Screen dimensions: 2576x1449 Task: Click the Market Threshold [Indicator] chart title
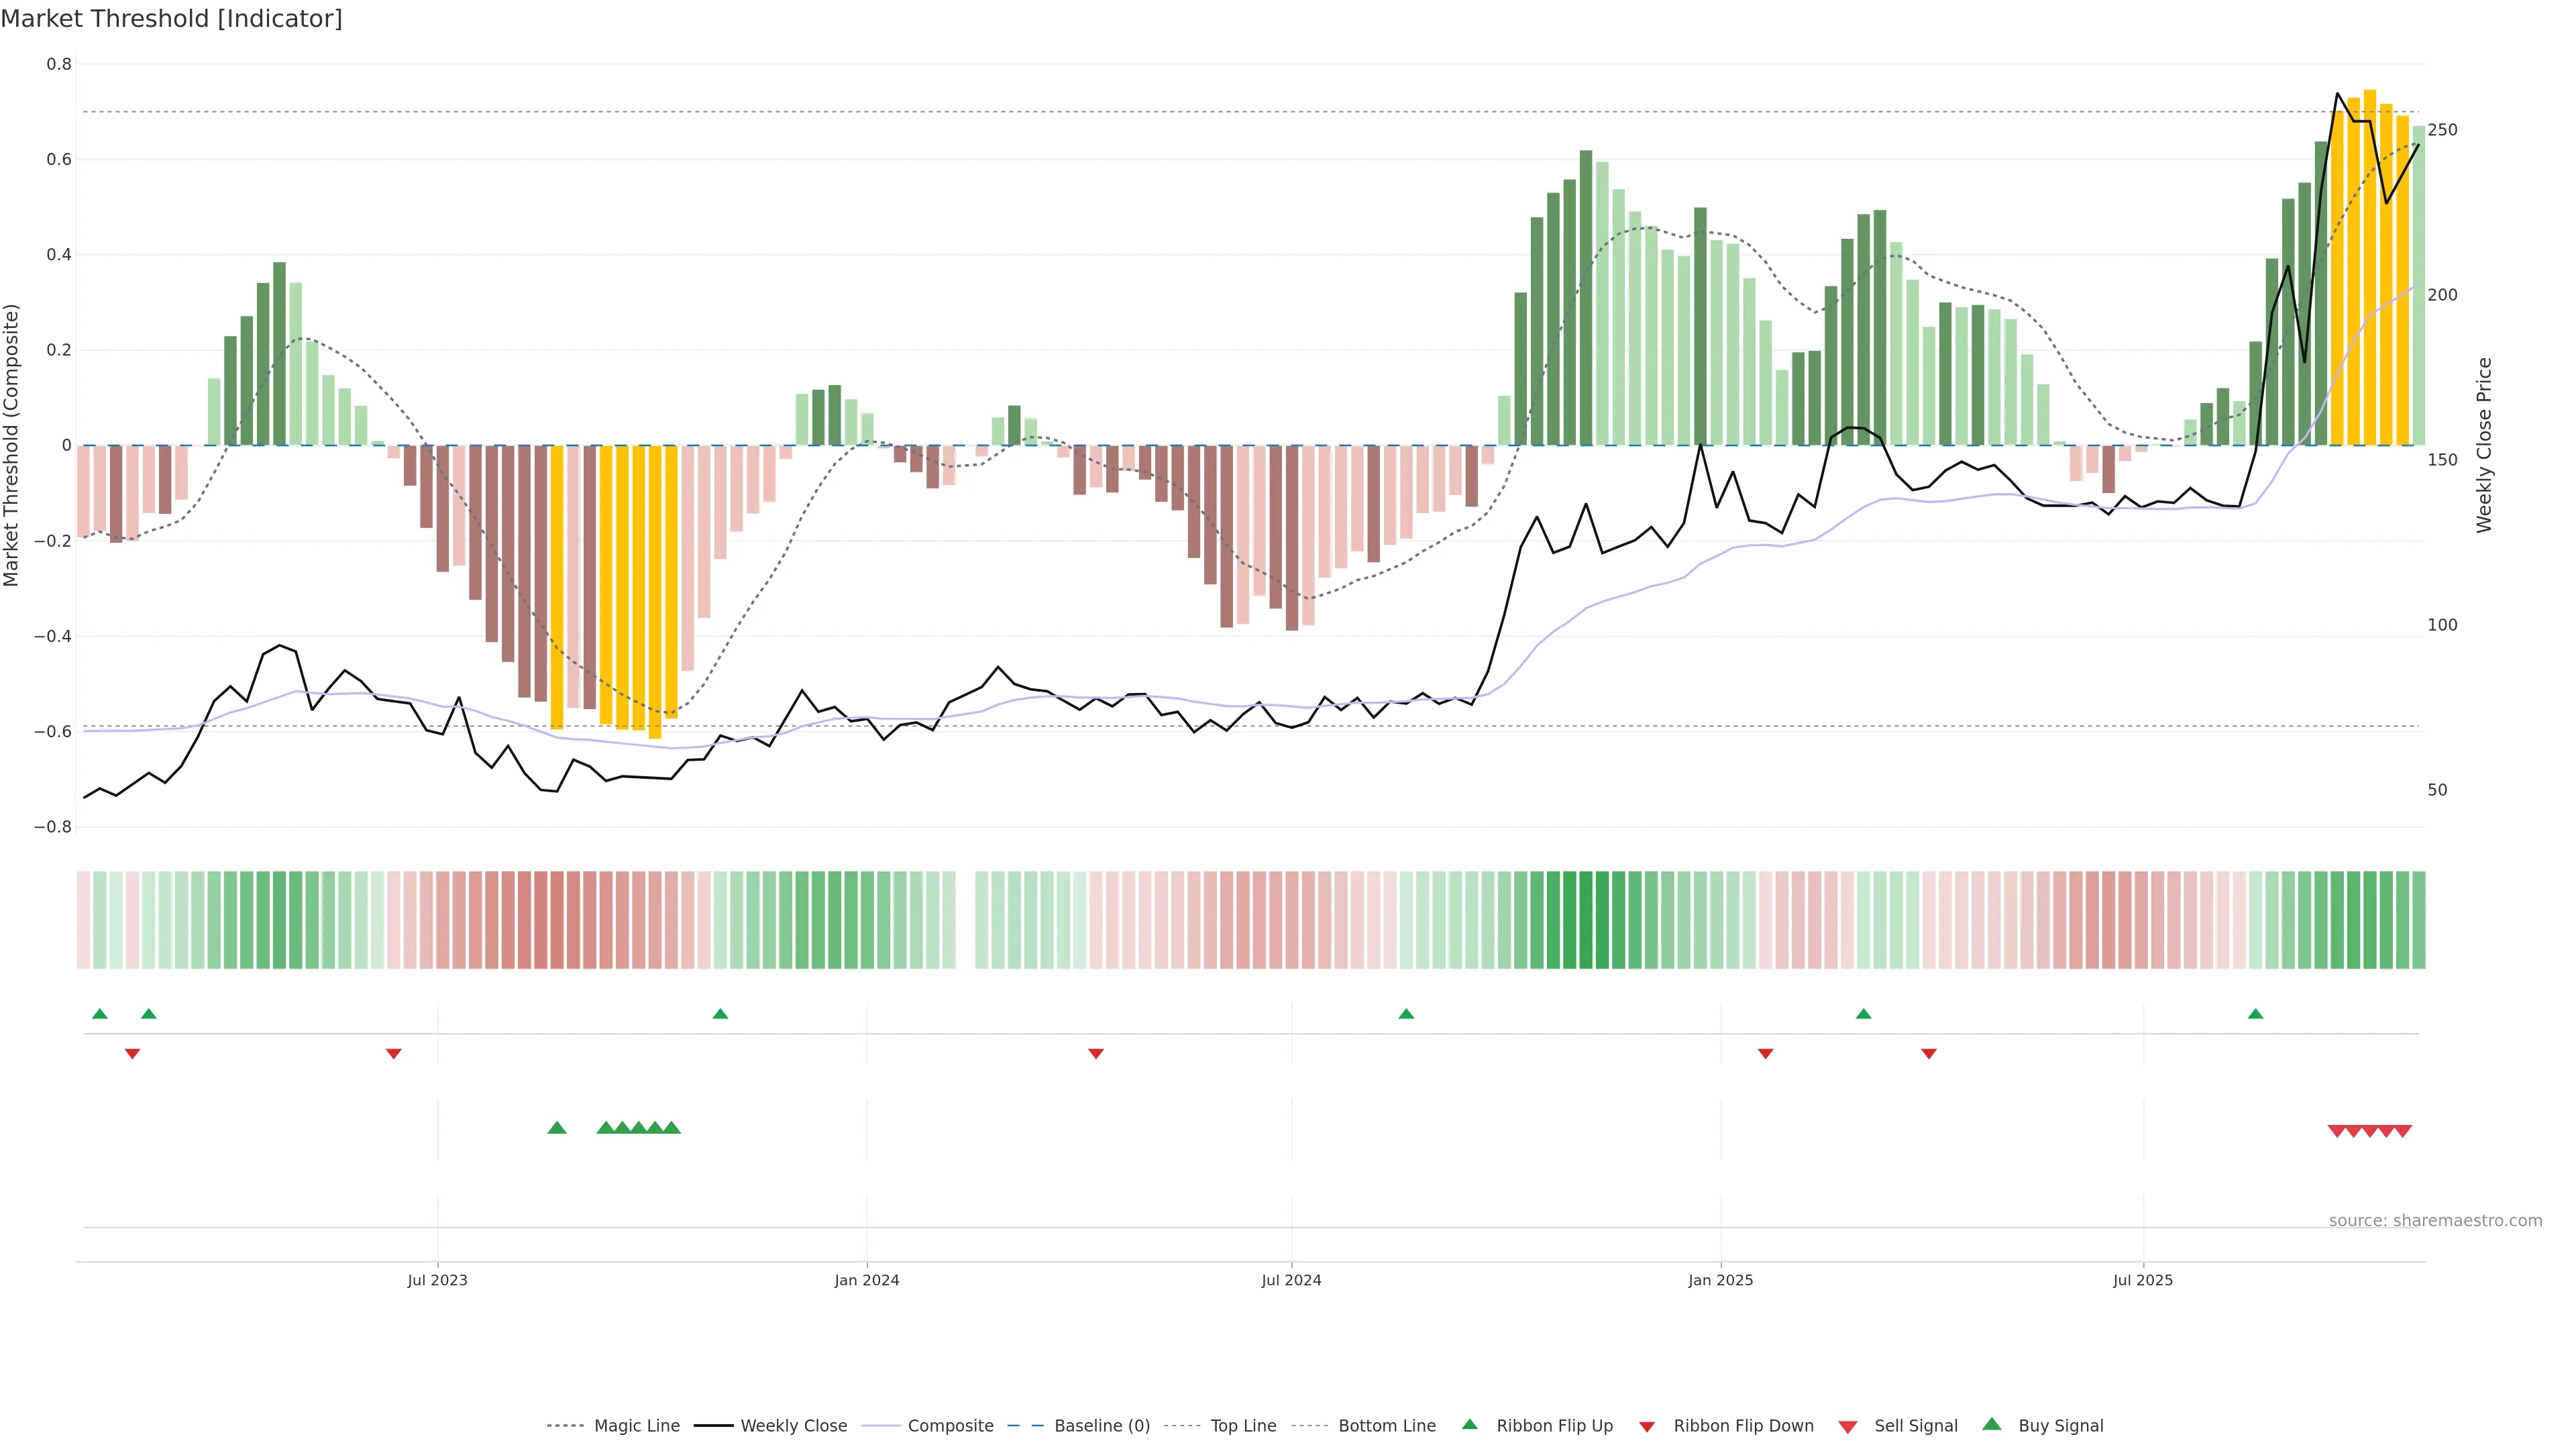[x=172, y=19]
